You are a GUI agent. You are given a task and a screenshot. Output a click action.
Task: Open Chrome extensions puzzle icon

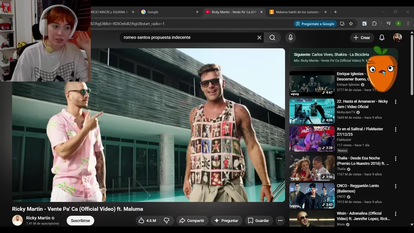[375, 24]
